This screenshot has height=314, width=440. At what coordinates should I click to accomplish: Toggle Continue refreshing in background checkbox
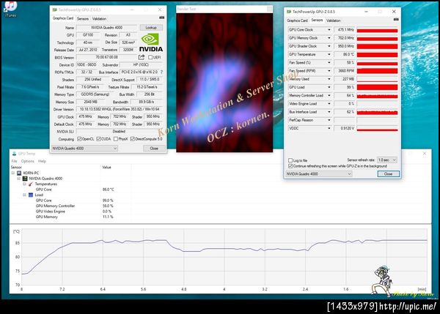click(290, 166)
